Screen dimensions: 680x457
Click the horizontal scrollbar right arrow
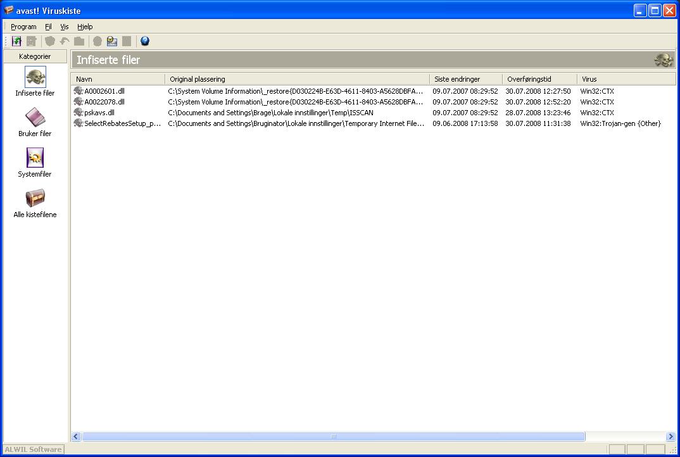tap(671, 436)
